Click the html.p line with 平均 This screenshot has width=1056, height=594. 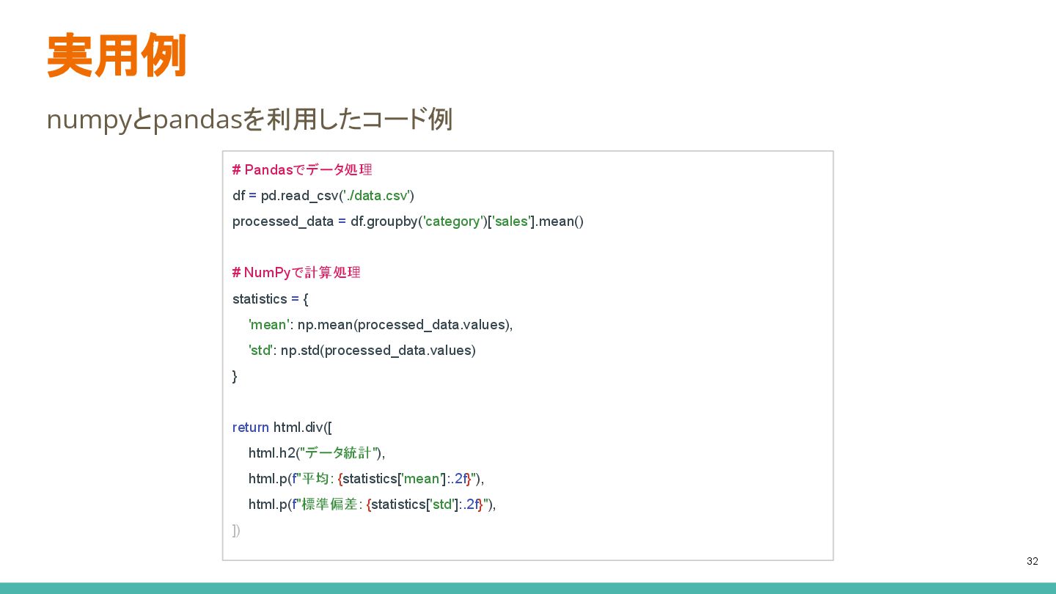(367, 479)
